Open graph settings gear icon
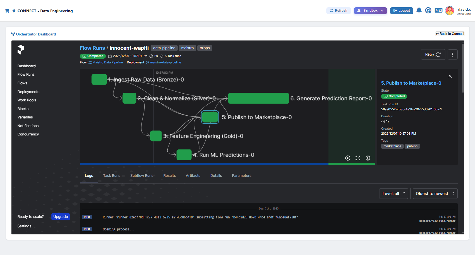 [x=368, y=158]
